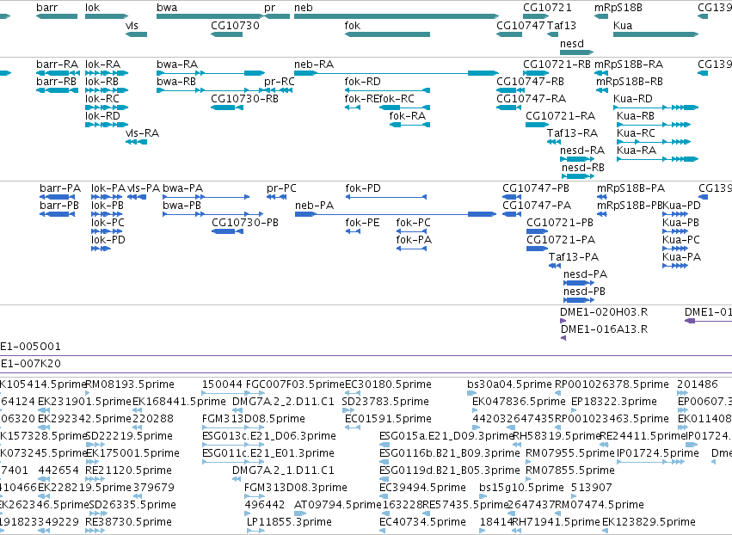Select the barr-RB transcript label
The width and height of the screenshot is (732, 535).
[x=56, y=81]
